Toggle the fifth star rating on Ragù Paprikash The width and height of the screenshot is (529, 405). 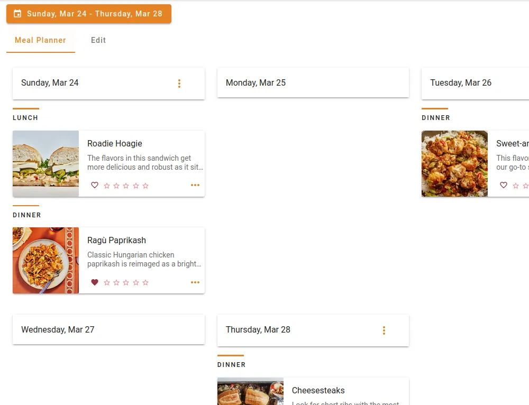pos(145,282)
